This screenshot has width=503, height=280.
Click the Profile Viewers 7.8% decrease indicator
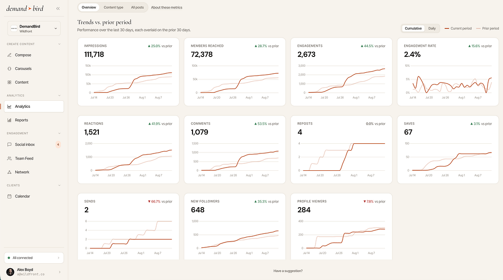[x=374, y=202]
